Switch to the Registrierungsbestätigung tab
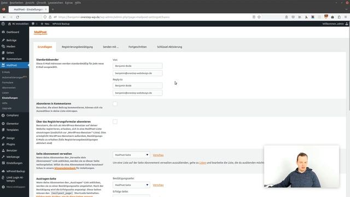350x197 pixels. [x=77, y=47]
